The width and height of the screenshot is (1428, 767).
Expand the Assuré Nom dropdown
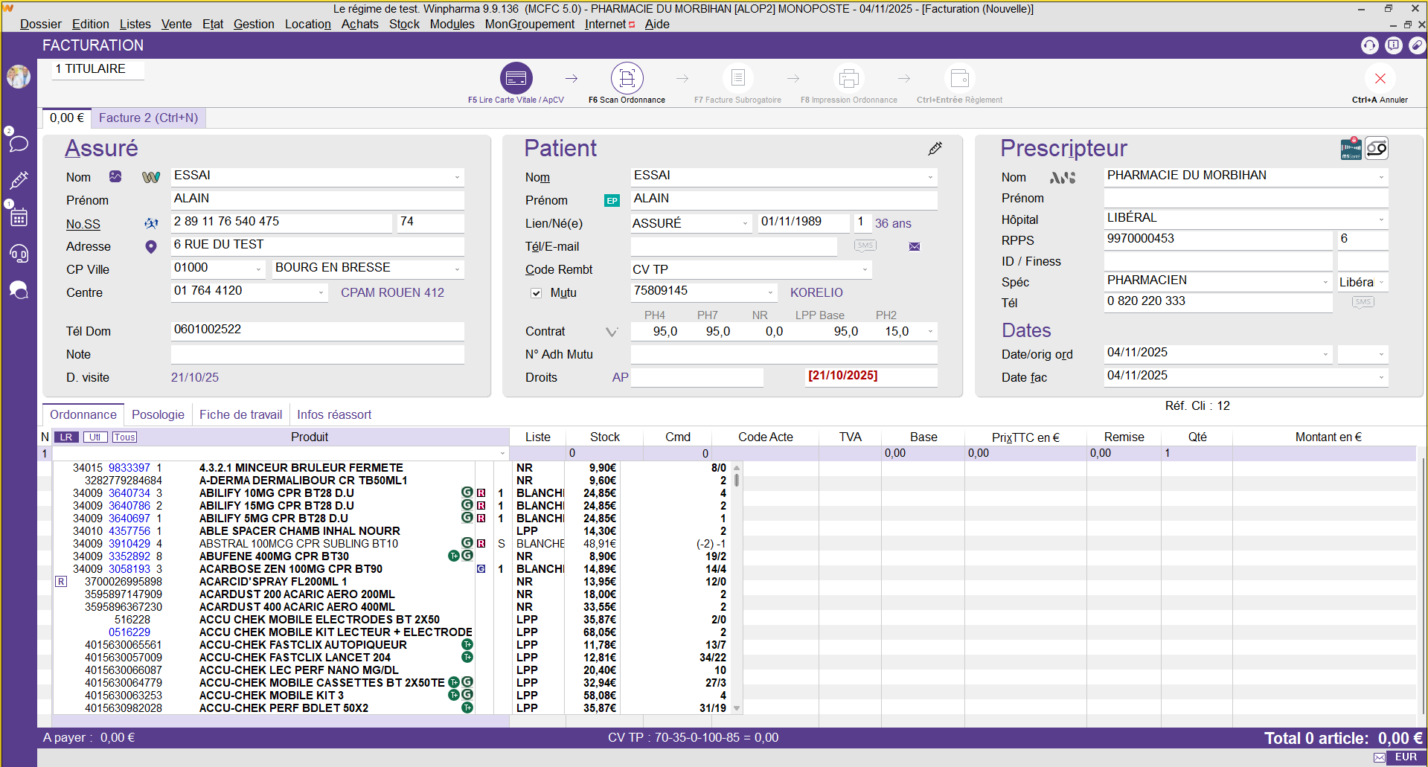[457, 177]
